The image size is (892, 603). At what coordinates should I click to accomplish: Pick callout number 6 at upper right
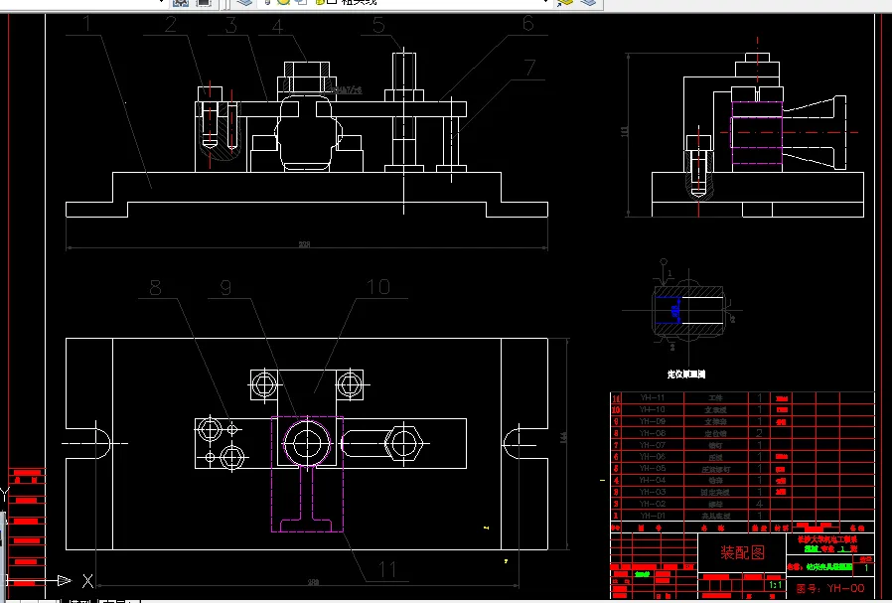(527, 23)
